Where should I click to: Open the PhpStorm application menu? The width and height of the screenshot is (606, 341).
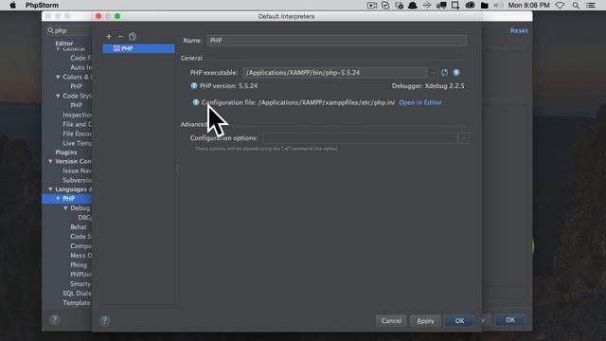tap(42, 5)
